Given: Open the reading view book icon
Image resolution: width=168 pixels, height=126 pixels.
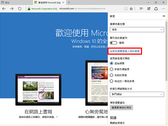Looking at the screenshot, I should (x=126, y=9).
